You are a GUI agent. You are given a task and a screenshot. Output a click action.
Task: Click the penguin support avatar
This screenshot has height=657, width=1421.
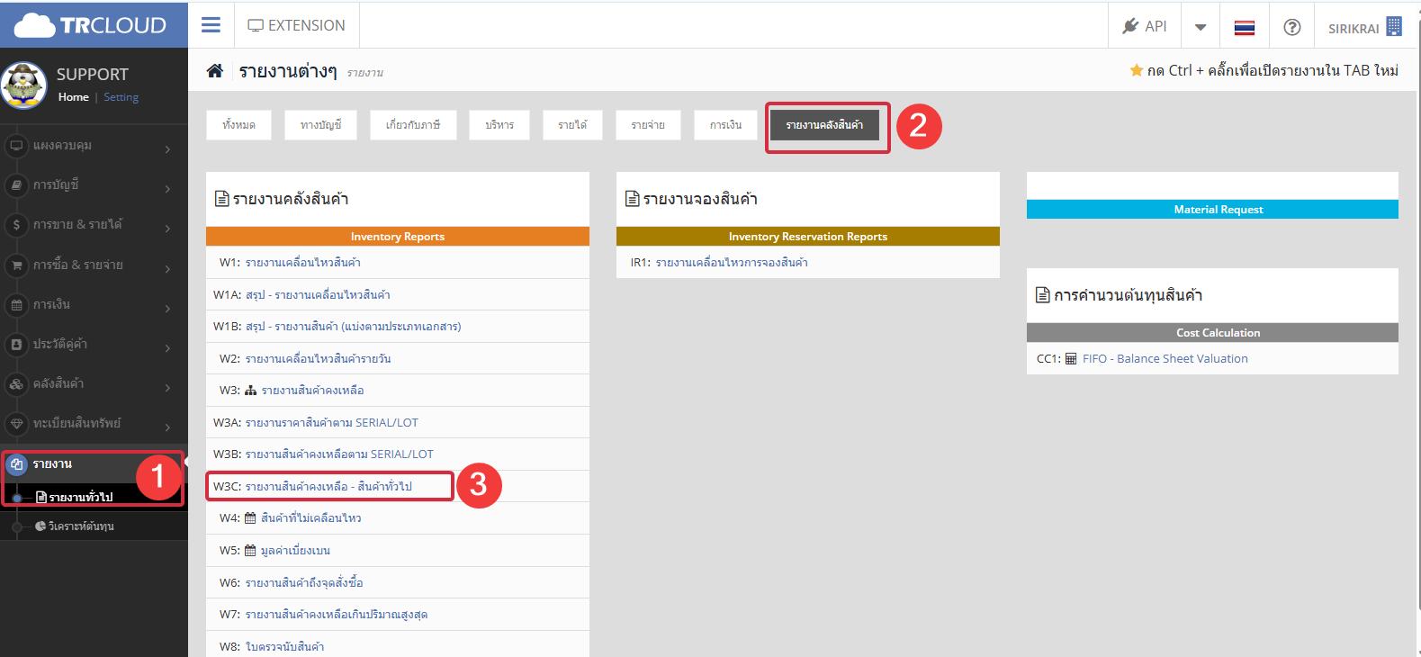click(x=23, y=85)
